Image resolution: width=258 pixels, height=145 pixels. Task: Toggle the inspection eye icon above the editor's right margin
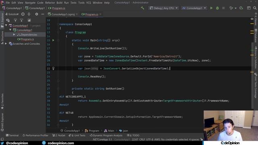(x=252, y=19)
